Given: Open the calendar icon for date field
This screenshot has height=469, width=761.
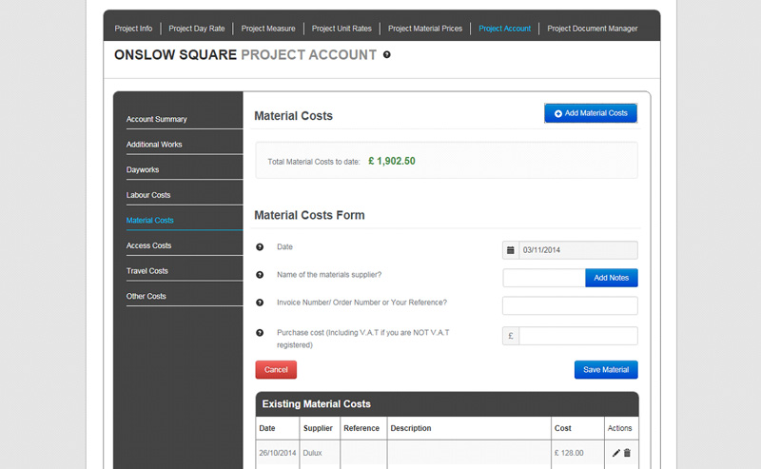Looking at the screenshot, I should (x=511, y=250).
